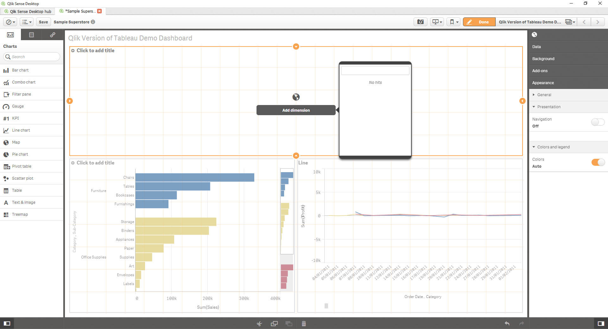Click the chart search field
608x329 pixels.
pyautogui.click(x=32, y=57)
